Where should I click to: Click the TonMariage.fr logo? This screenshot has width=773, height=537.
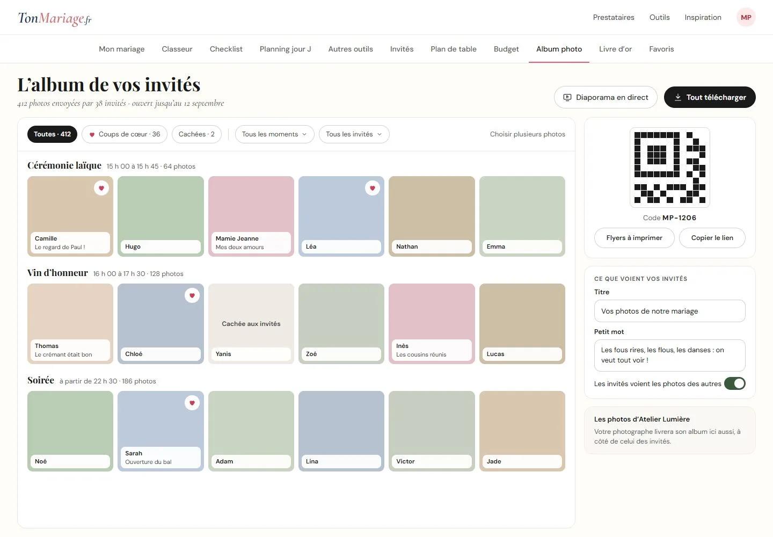coord(55,18)
